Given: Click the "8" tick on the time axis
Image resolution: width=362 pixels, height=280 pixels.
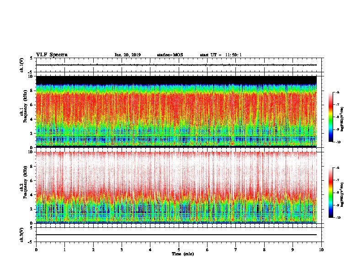Looking at the screenshot, I should [x=264, y=249].
